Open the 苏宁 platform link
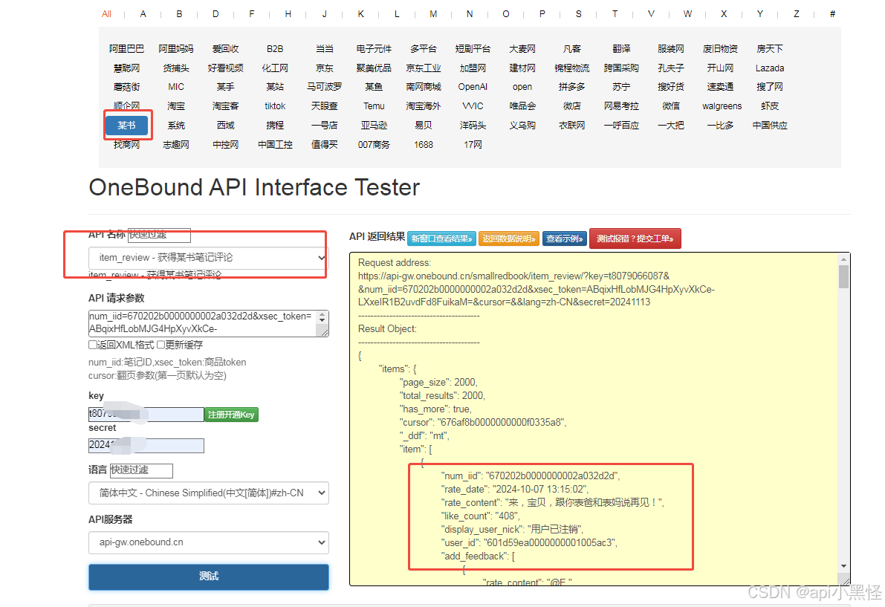 pyautogui.click(x=621, y=87)
